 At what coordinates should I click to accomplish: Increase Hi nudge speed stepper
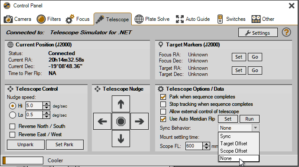(x=46, y=104)
